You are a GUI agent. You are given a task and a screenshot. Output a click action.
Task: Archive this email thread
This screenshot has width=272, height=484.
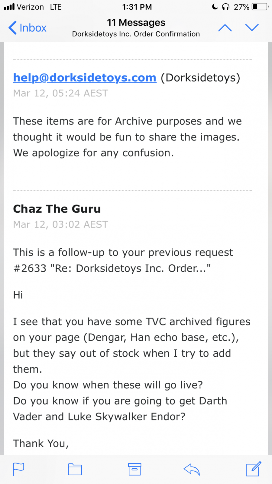[134, 469]
